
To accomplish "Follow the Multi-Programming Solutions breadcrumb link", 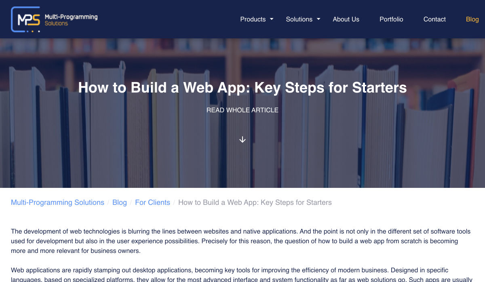I will [57, 202].
